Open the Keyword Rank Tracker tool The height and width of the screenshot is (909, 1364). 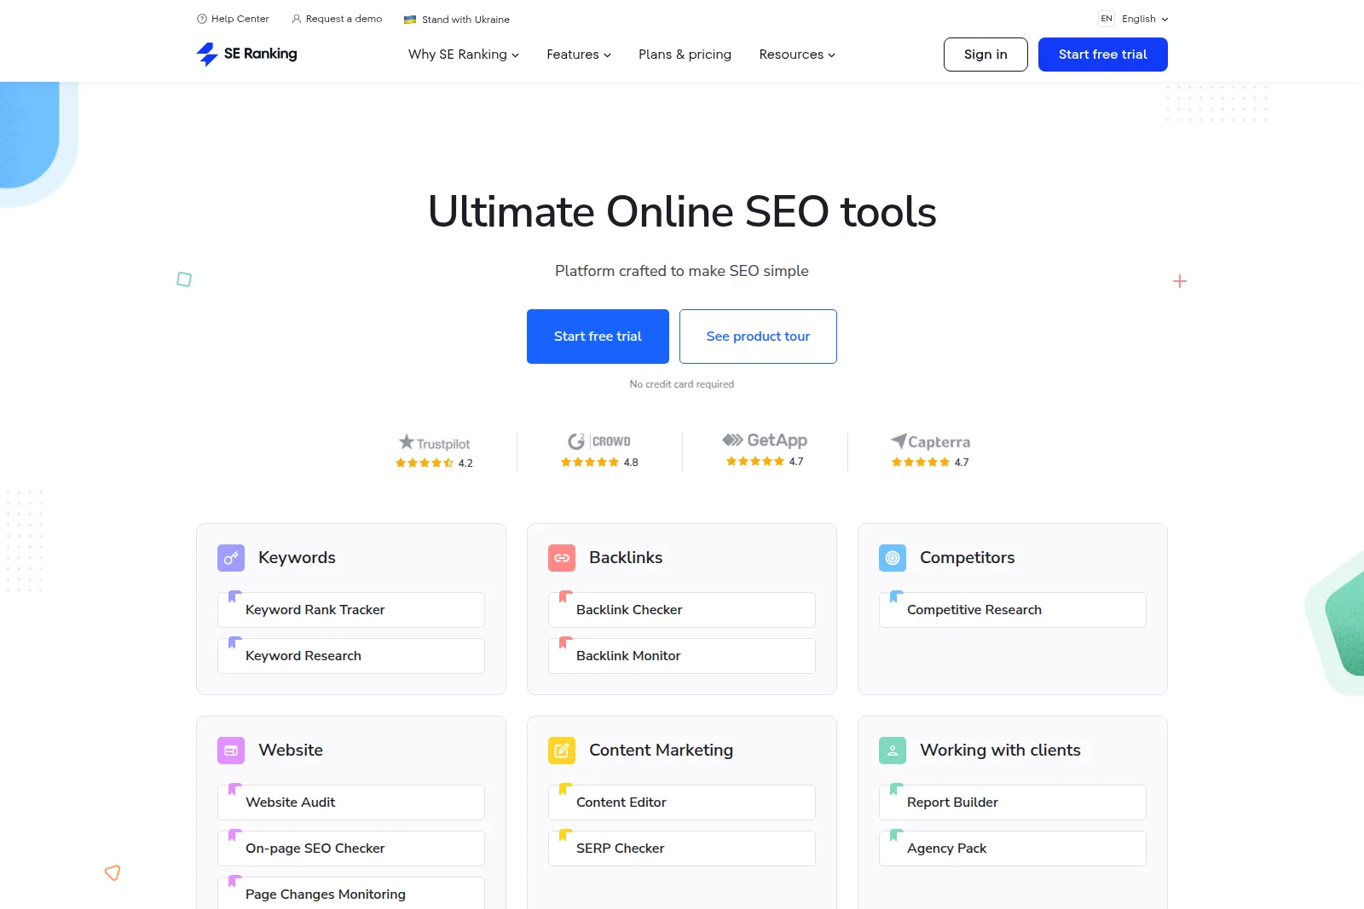pos(350,609)
